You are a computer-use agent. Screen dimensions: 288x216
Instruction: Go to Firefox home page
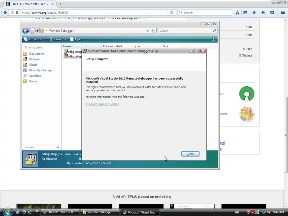click(263, 12)
